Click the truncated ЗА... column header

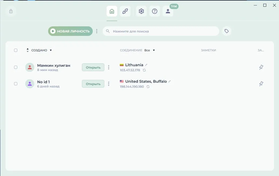(261, 50)
